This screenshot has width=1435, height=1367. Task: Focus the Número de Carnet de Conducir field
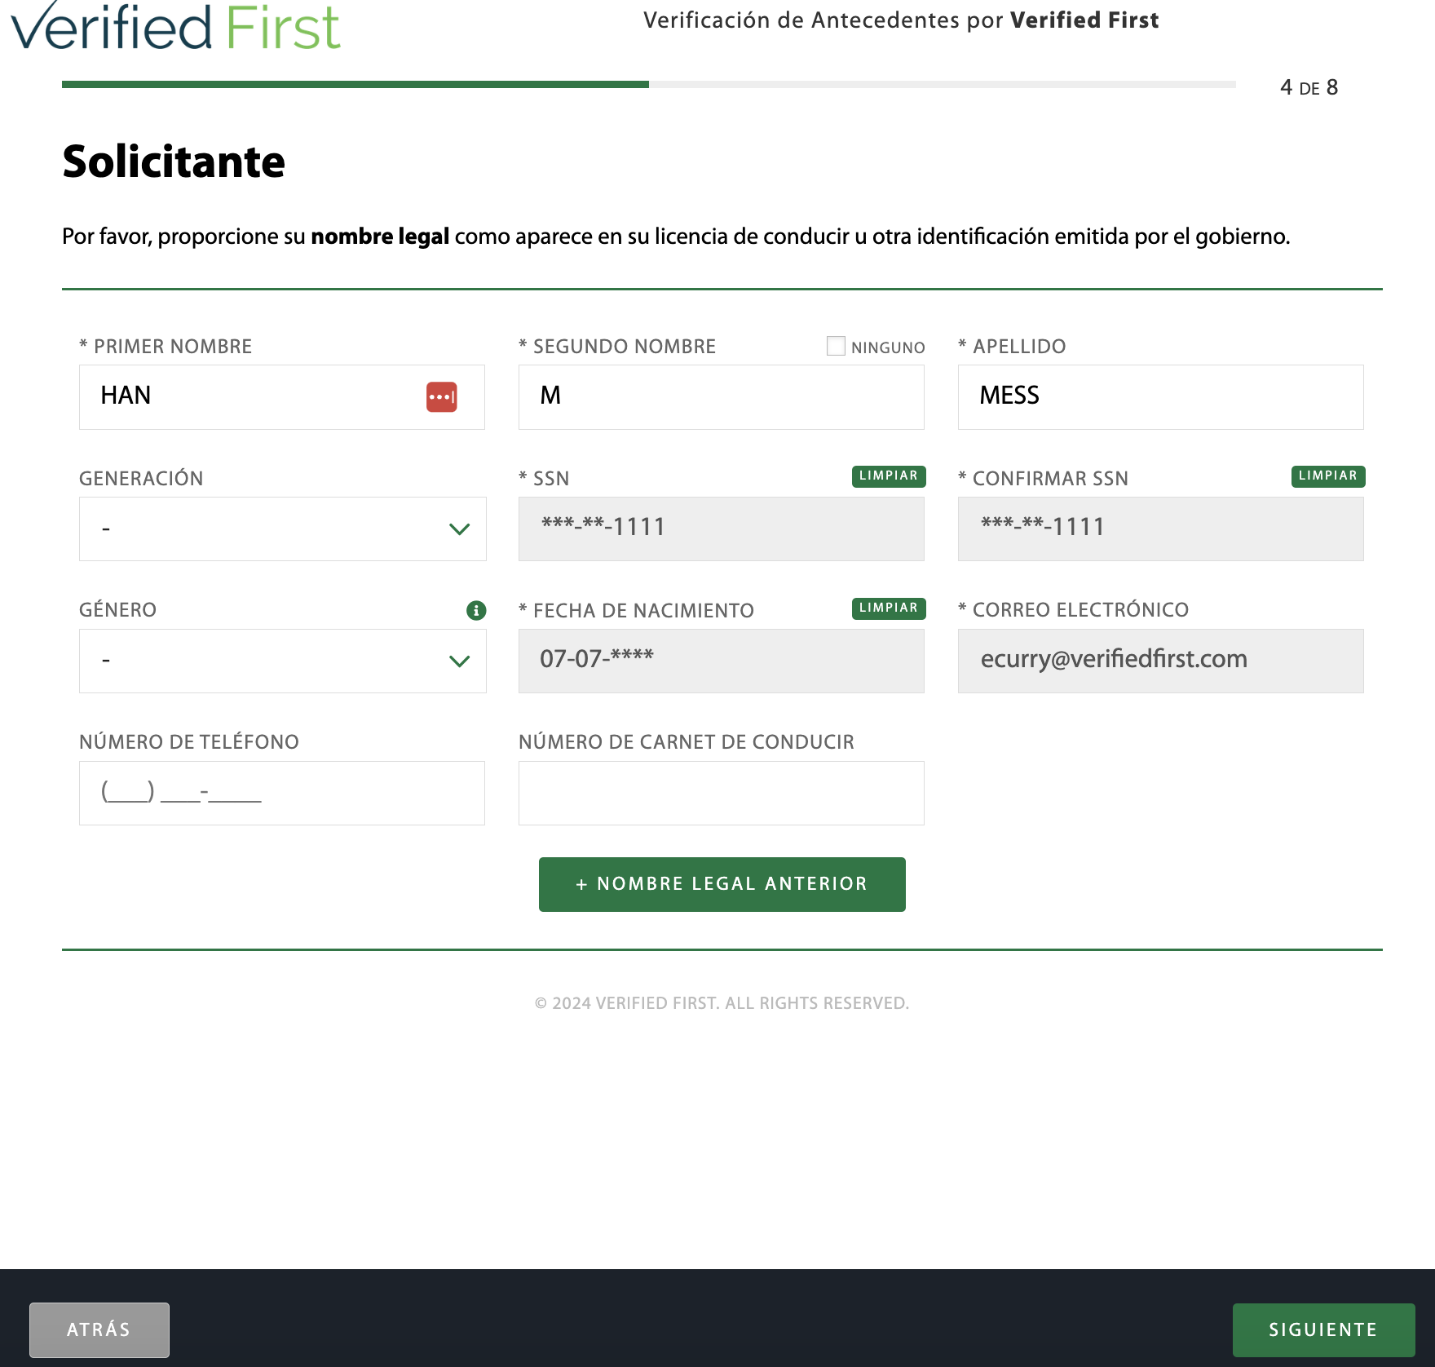click(x=721, y=793)
